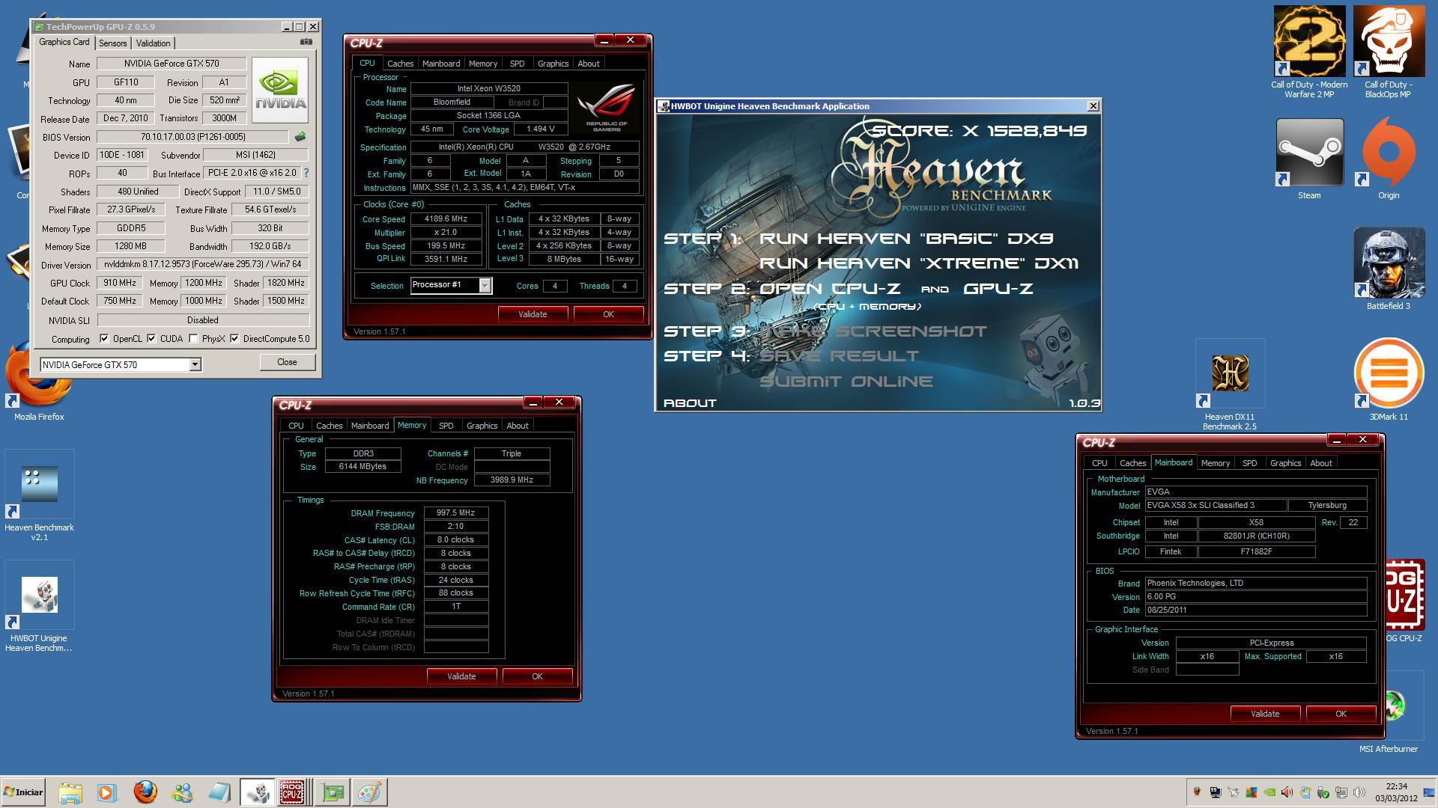1438x808 pixels.
Task: Open HWBOT Unigine Heaven Benchmark shortcut
Action: coord(39,607)
